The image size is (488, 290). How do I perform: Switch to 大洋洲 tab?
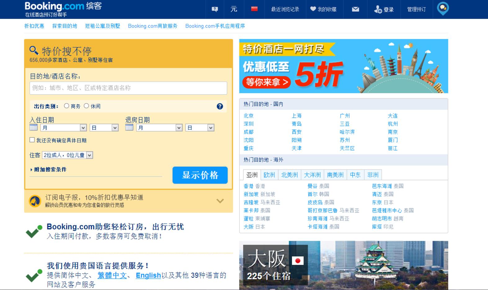click(x=312, y=175)
